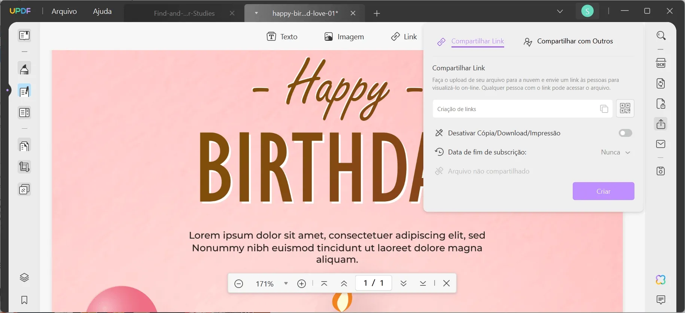This screenshot has width=685, height=313.
Task: Show the QR code for the link
Action: click(625, 108)
